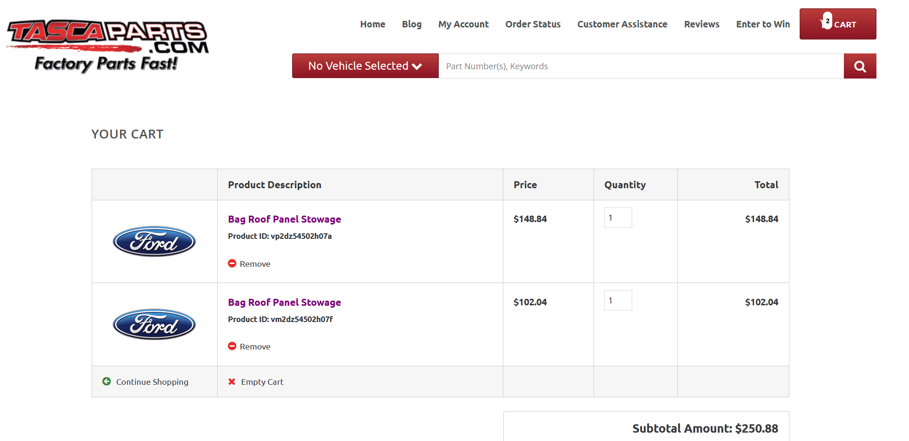The image size is (909, 441).
Task: Click the $148.84 total in the Total column
Action: click(x=762, y=219)
